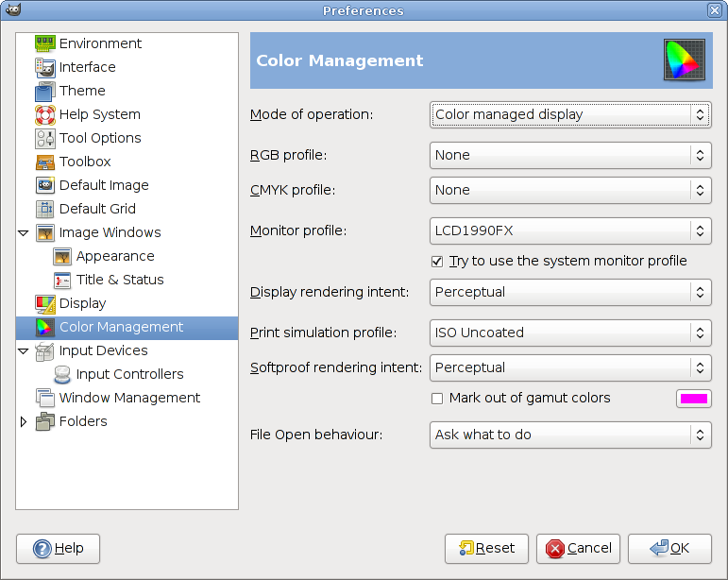Click the Window Management icon
The image size is (728, 580).
click(x=45, y=398)
